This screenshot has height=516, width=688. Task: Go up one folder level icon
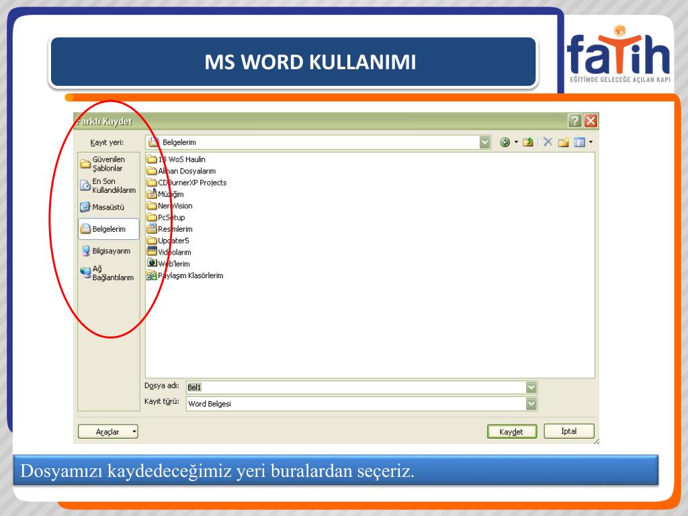[528, 142]
